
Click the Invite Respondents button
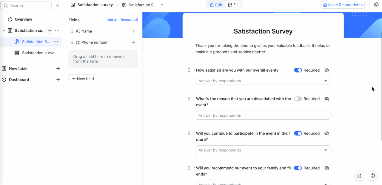343,5
